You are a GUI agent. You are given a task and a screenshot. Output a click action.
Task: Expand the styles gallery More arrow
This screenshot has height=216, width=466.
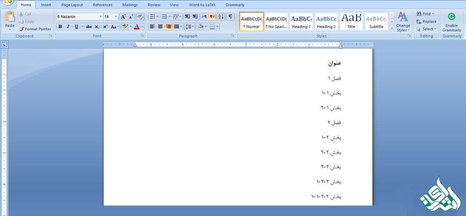pos(392,28)
